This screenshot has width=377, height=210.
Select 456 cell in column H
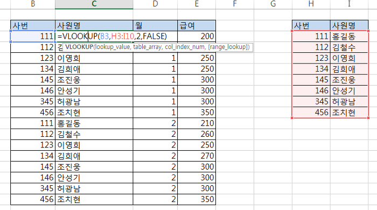pos(311,113)
